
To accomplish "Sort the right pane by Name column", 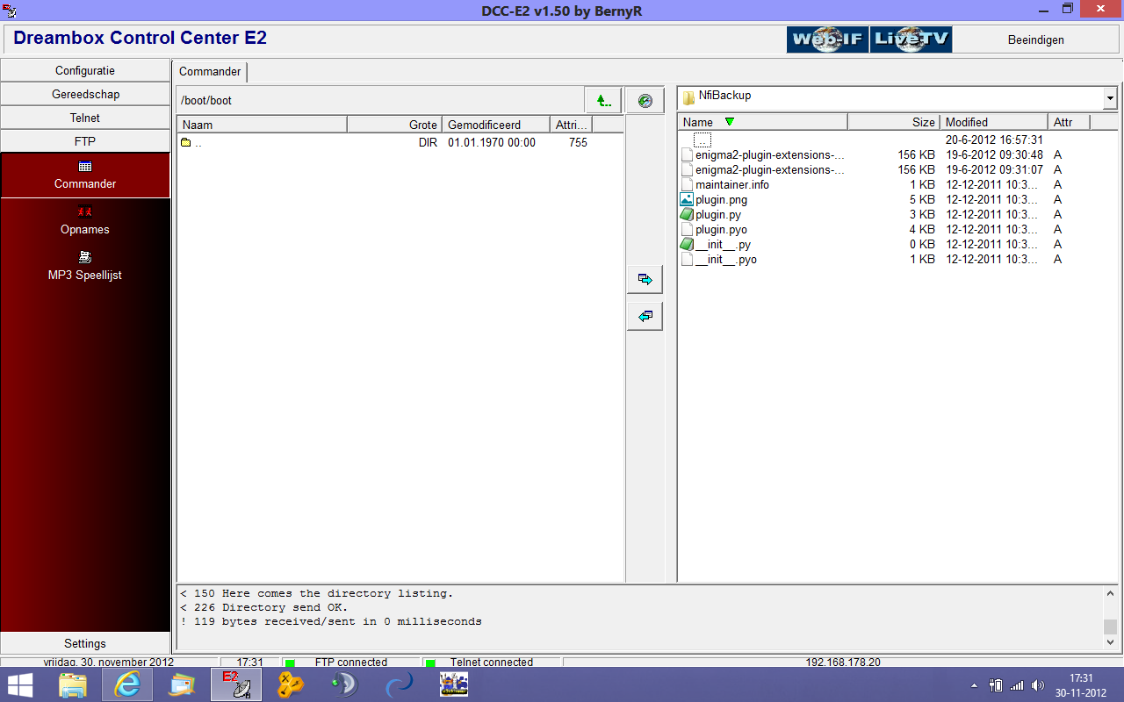I will click(762, 122).
